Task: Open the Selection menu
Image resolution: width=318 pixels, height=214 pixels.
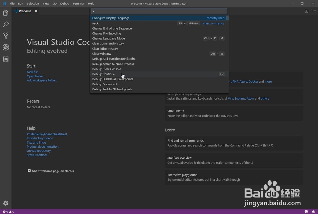Action: coord(33,3)
